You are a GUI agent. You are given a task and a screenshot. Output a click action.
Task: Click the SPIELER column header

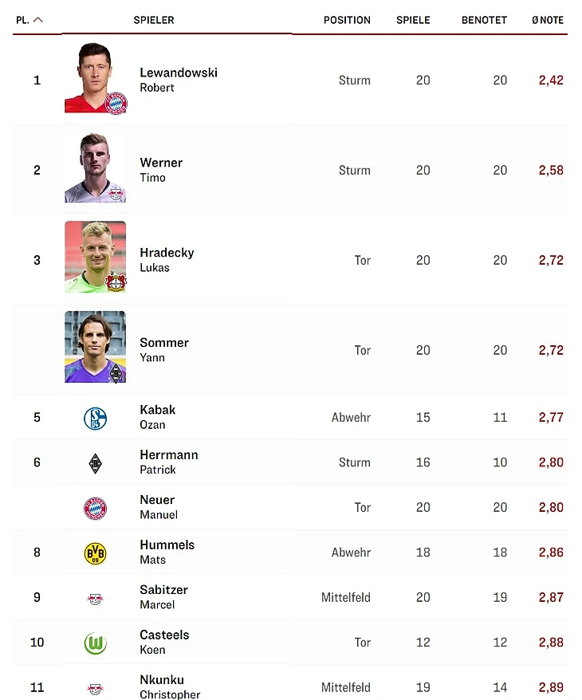click(x=154, y=21)
